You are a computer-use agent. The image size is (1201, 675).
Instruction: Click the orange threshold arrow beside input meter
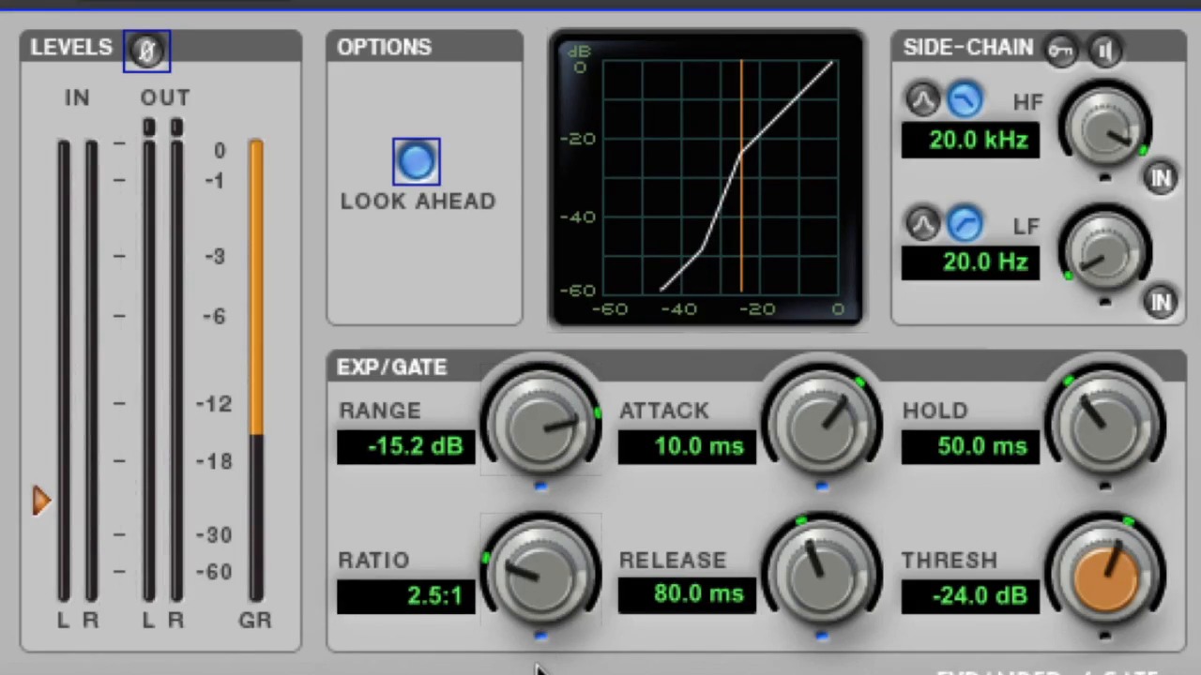tap(41, 501)
